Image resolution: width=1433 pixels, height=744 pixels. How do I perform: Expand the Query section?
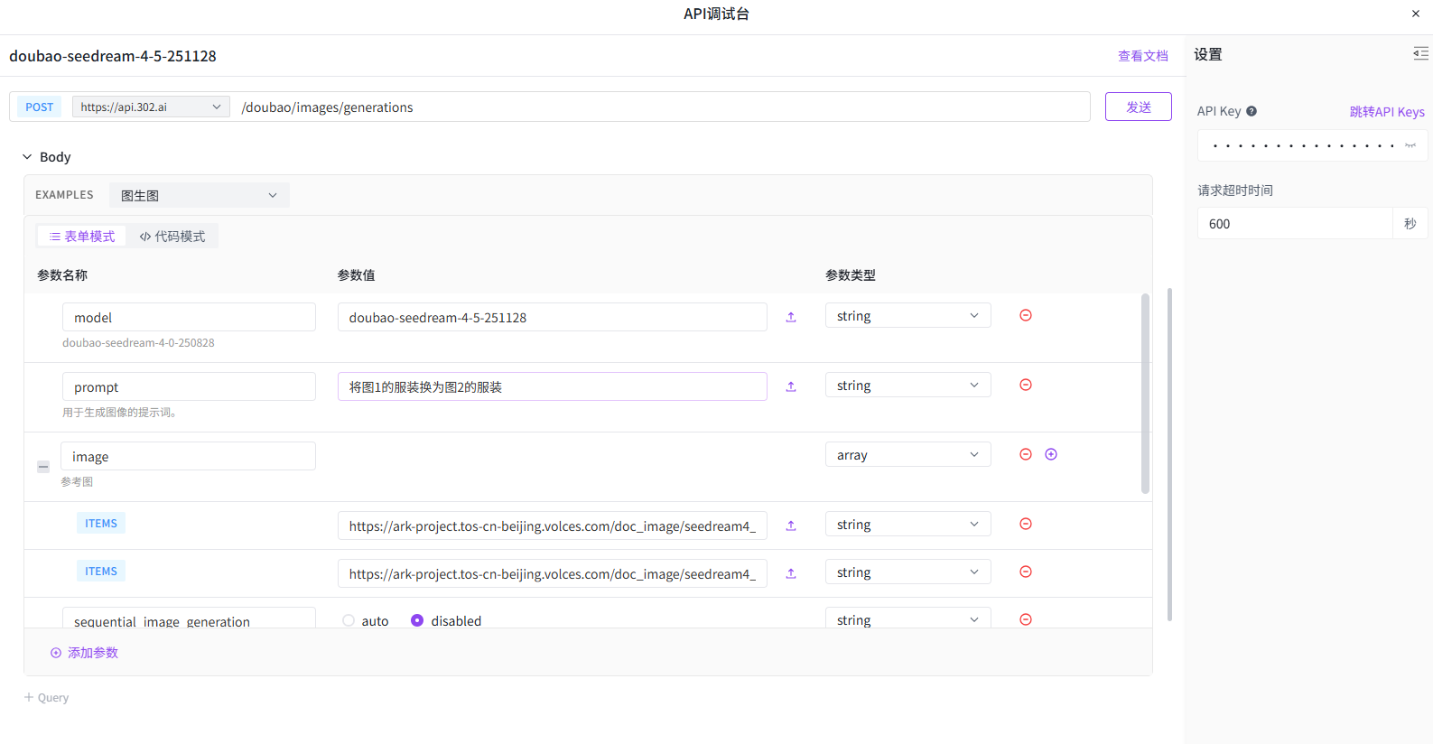(x=46, y=697)
